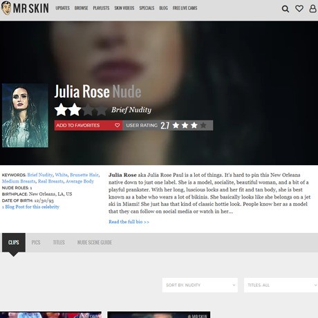Select the Brunette Hair keyword link
Screen dimensions: 318x318
84,175
